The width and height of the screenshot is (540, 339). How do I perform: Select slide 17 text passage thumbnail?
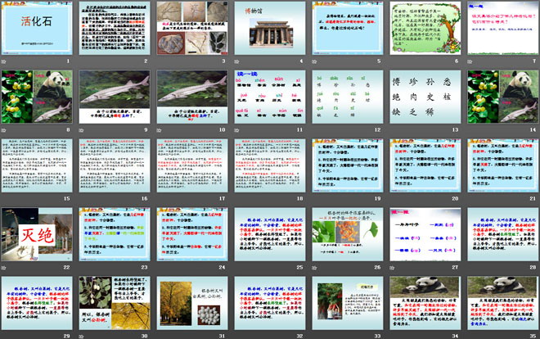point(192,165)
